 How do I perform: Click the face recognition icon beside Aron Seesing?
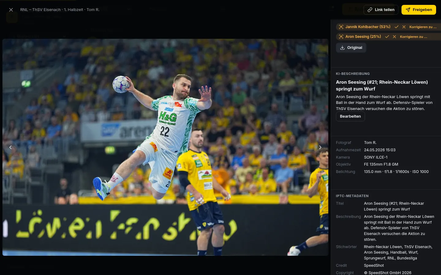(341, 37)
